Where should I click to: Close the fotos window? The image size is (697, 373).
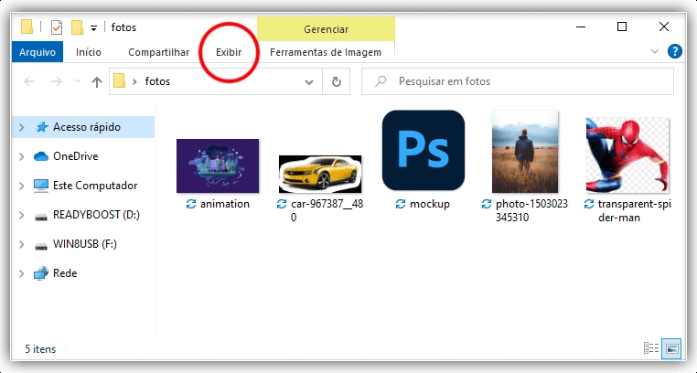click(x=664, y=27)
